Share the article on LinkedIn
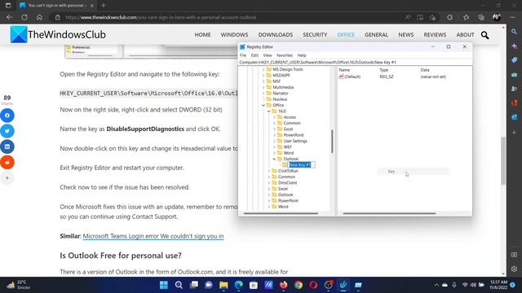Image resolution: width=522 pixels, height=293 pixels. point(7,146)
